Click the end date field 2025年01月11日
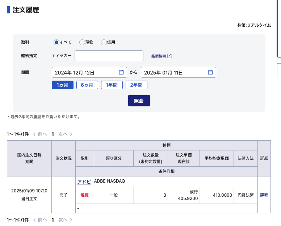 click(174, 73)
